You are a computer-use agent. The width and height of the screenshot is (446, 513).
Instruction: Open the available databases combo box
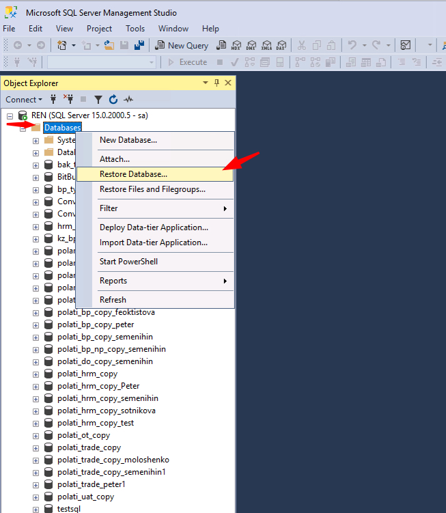coord(102,62)
